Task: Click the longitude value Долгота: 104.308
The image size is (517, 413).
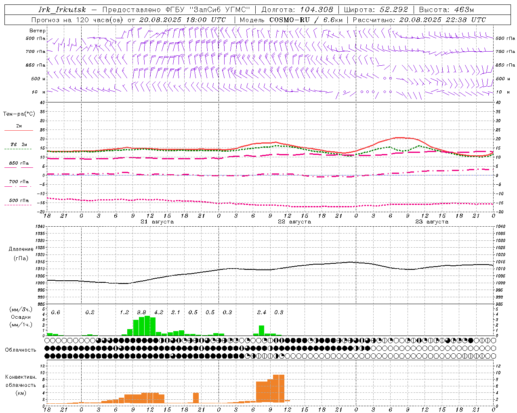Action: pos(297,10)
